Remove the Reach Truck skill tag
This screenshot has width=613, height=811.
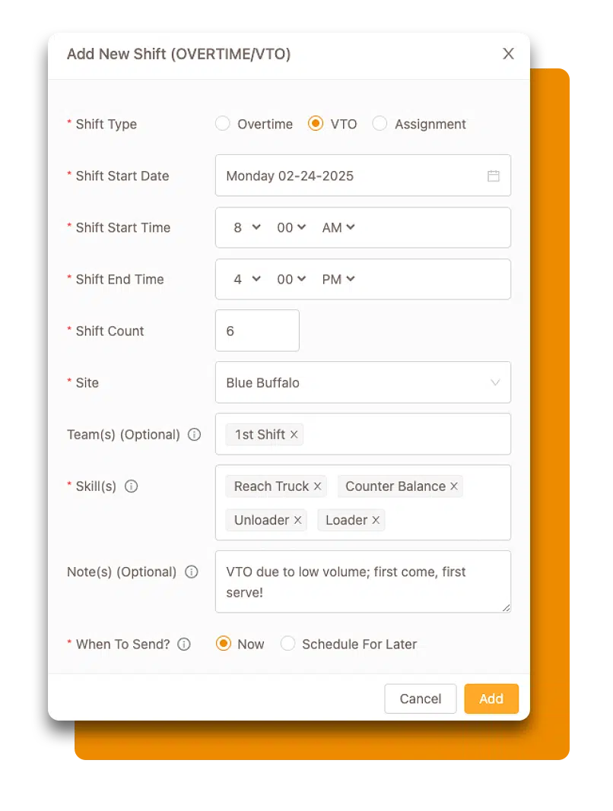point(318,486)
